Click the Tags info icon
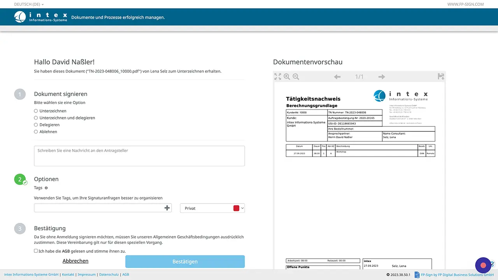This screenshot has width=498, height=280. pyautogui.click(x=46, y=188)
